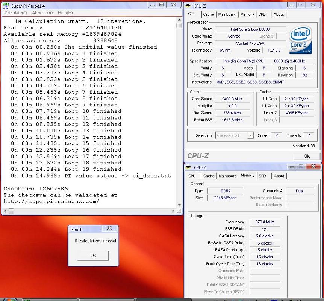Close the Finish dialog with X button
324x301 pixels.
[109, 228]
